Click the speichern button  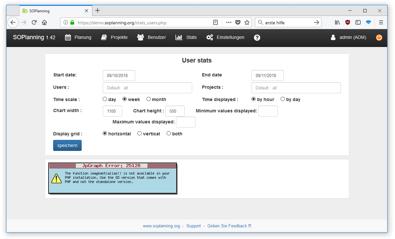pos(67,145)
